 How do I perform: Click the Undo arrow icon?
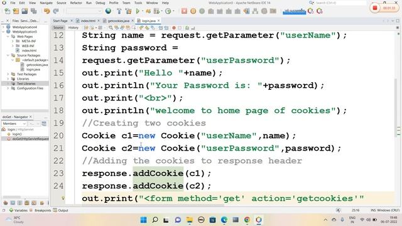[x=46, y=11]
